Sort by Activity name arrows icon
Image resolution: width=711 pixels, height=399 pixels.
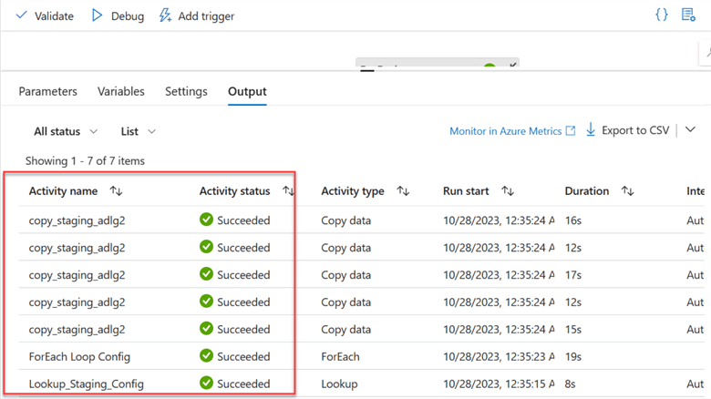click(116, 191)
